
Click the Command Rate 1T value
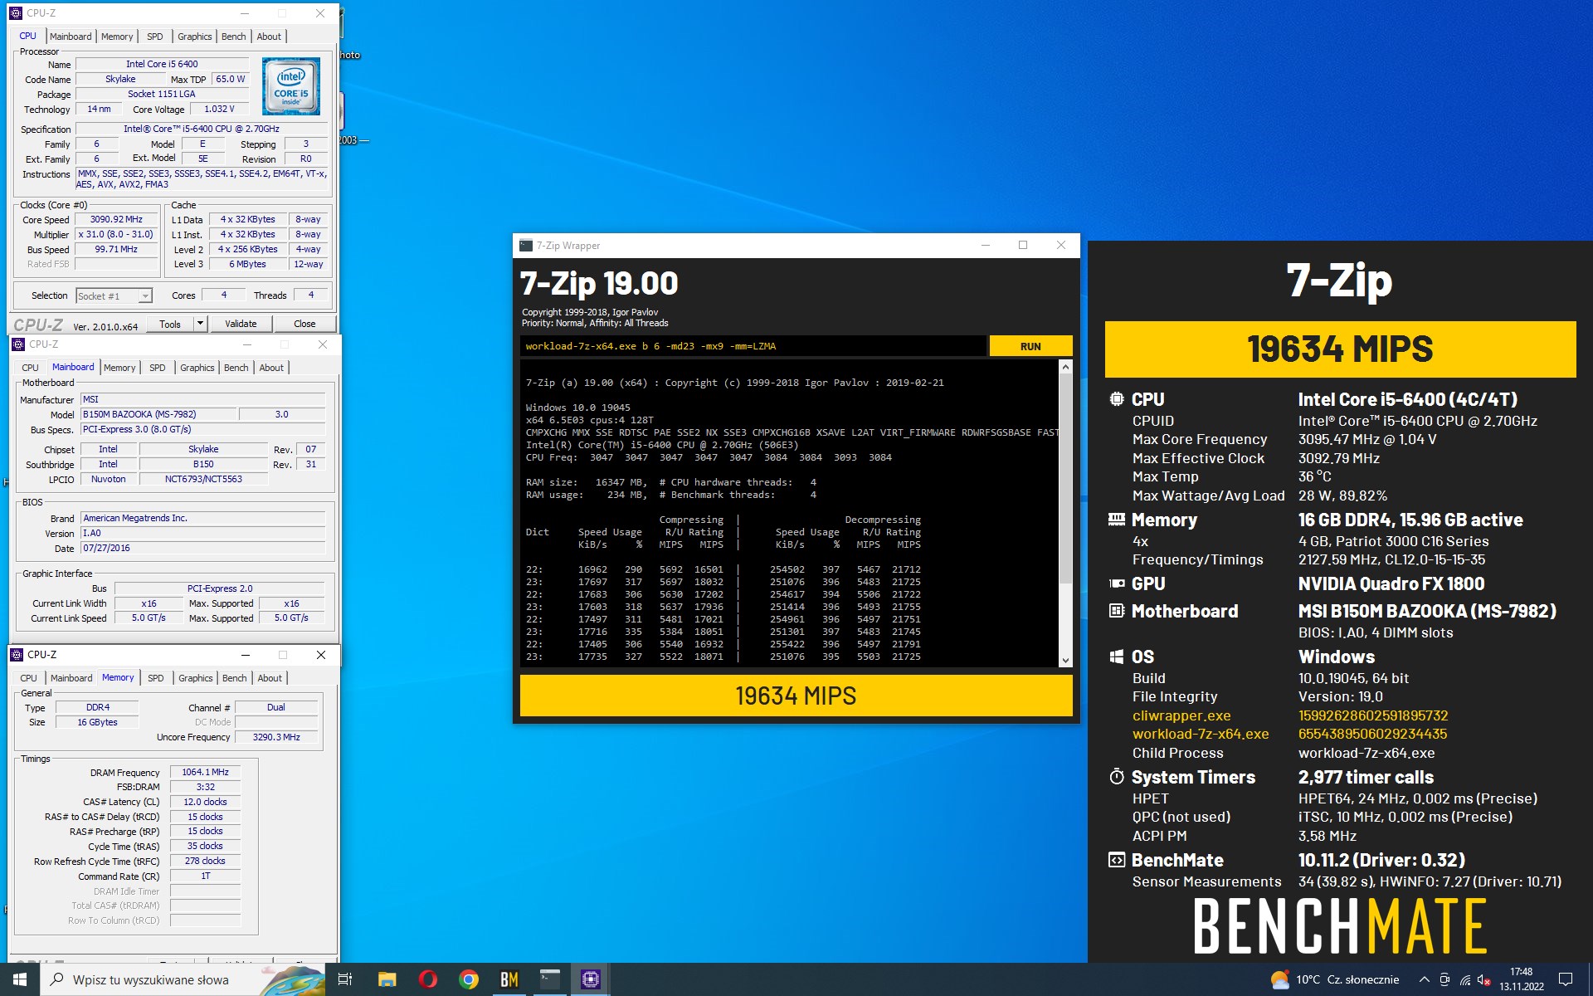pyautogui.click(x=205, y=876)
